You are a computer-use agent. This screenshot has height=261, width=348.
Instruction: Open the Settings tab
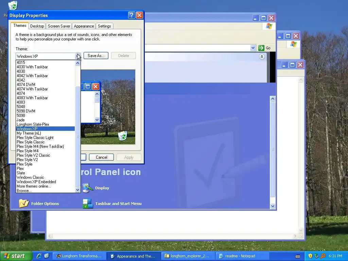click(x=104, y=26)
